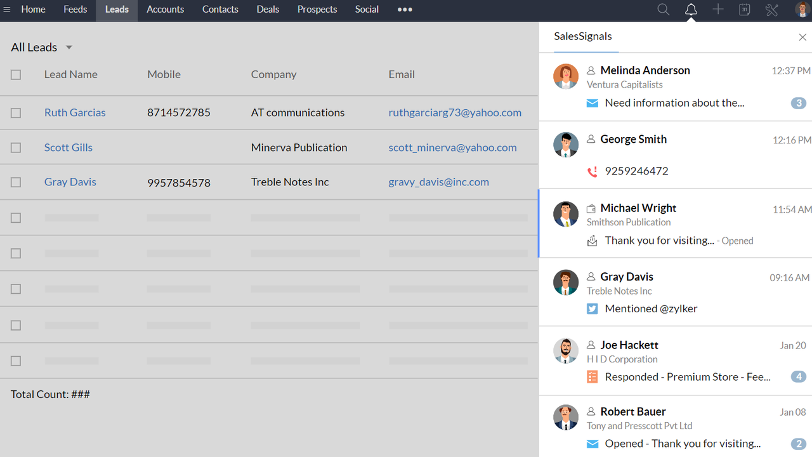The image size is (812, 457).
Task: Check the box beside Ruth Garcias
Action: pyautogui.click(x=16, y=113)
